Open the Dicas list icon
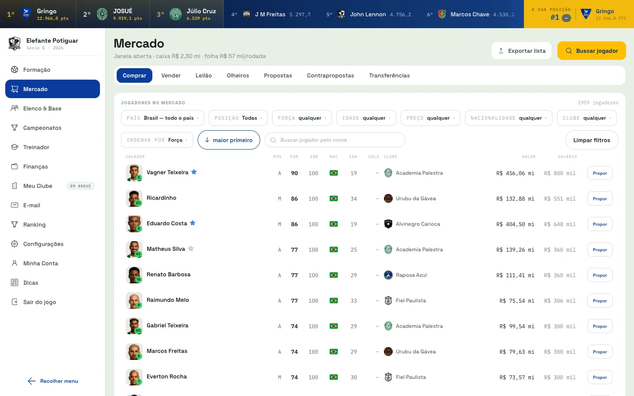Viewport: 634px width, 396px height. coord(15,282)
